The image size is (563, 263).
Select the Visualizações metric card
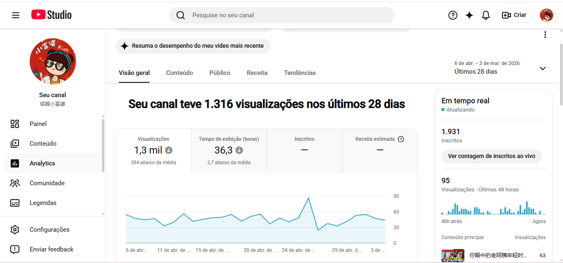(x=153, y=151)
